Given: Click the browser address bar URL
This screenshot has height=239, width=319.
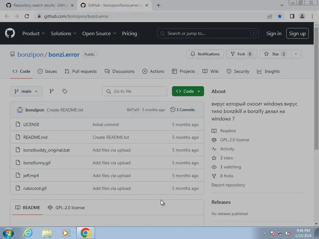Looking at the screenshot, I should point(76,16).
